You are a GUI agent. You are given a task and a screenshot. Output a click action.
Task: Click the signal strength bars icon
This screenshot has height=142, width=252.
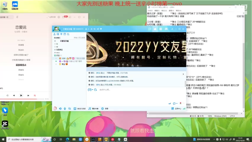pyautogui.click(x=184, y=109)
